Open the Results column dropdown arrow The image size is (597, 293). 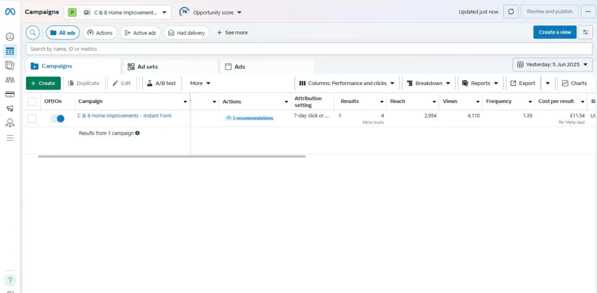point(382,101)
